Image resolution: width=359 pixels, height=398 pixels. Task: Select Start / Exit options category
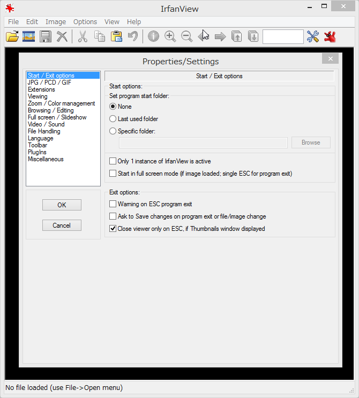click(63, 76)
